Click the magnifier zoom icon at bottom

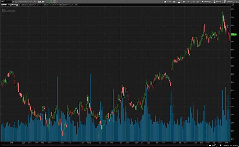tap(215, 145)
